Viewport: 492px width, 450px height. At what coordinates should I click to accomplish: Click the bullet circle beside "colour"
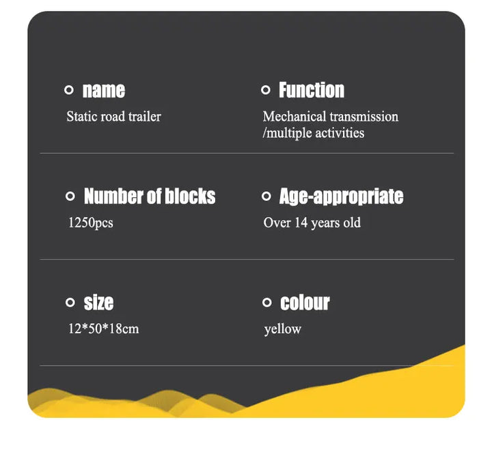(266, 303)
